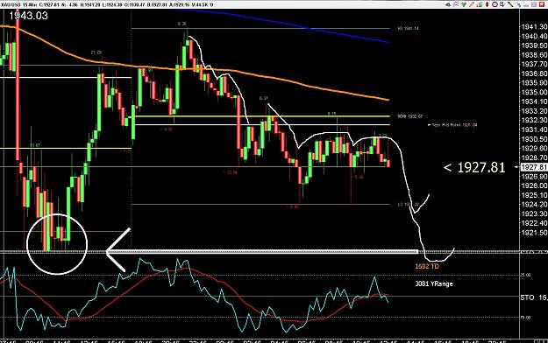
Task: Click the highlighted 1927.81 price tag on axis
Action: click(x=533, y=167)
